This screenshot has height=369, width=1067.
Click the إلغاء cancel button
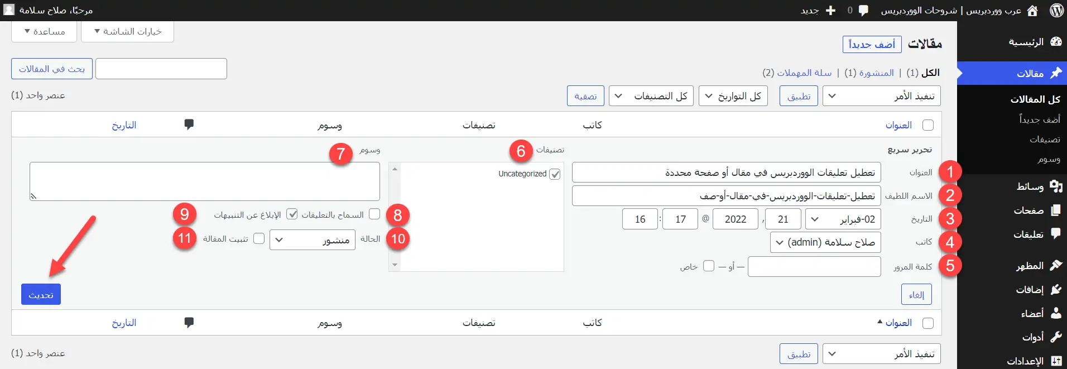pos(916,294)
